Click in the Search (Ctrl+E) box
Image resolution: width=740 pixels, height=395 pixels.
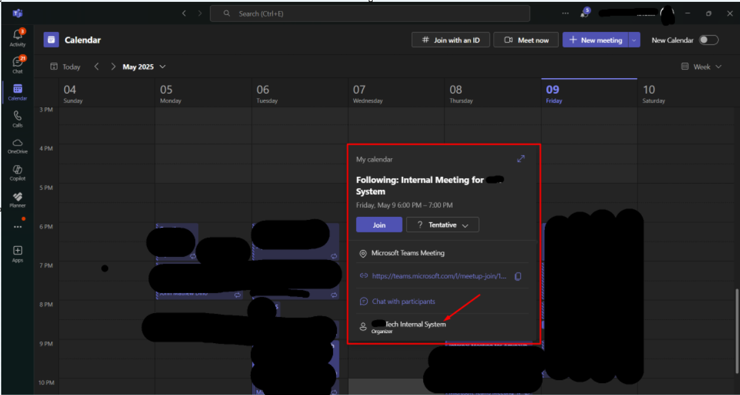(x=370, y=14)
